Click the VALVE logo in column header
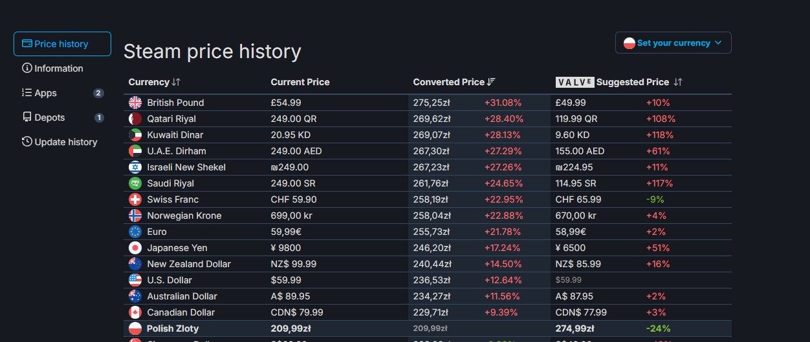 575,82
